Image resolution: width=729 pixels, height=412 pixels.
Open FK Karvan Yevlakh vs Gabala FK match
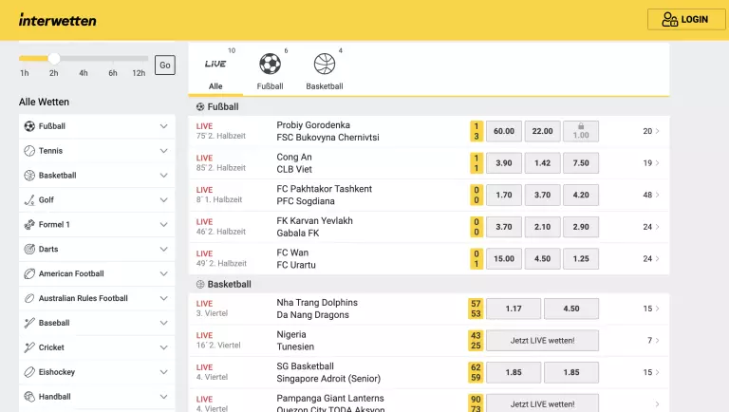pos(315,227)
